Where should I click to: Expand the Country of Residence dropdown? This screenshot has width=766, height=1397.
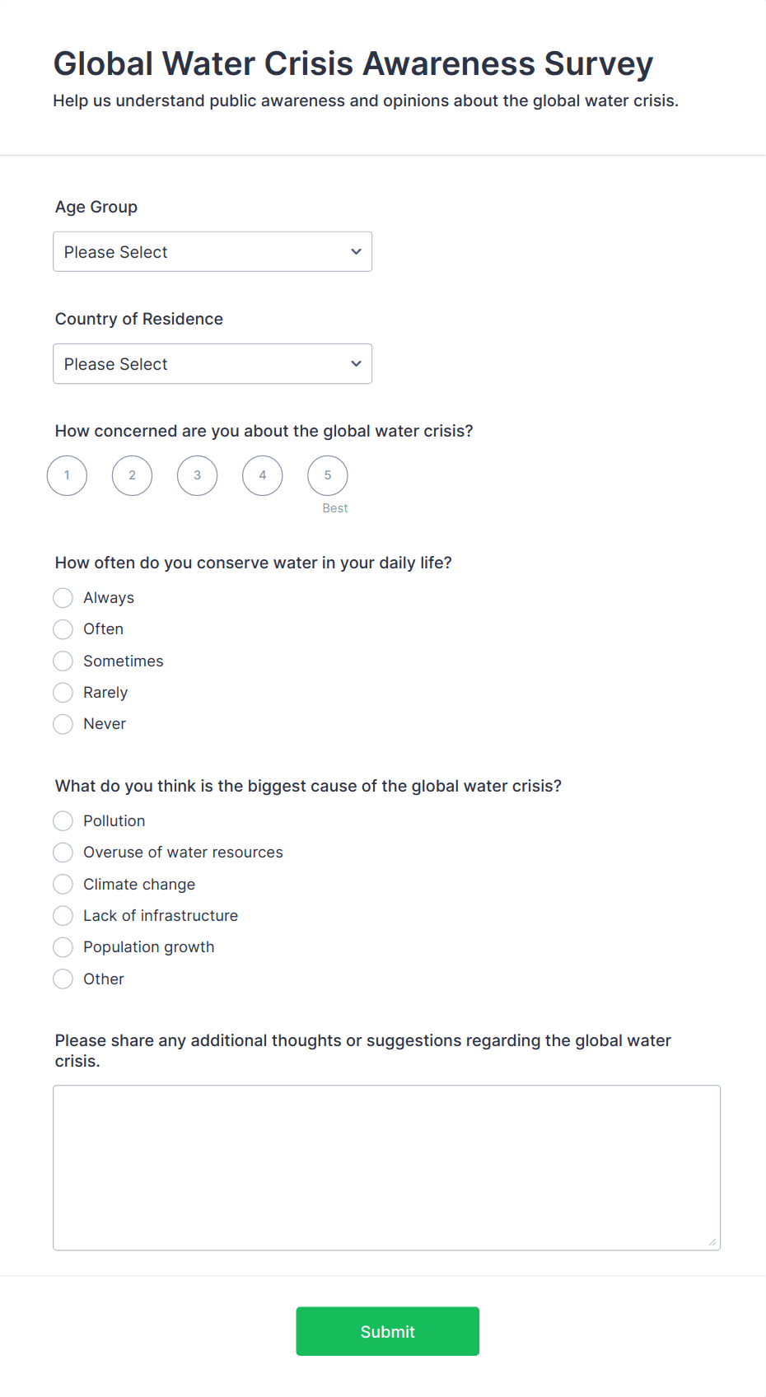click(x=212, y=364)
